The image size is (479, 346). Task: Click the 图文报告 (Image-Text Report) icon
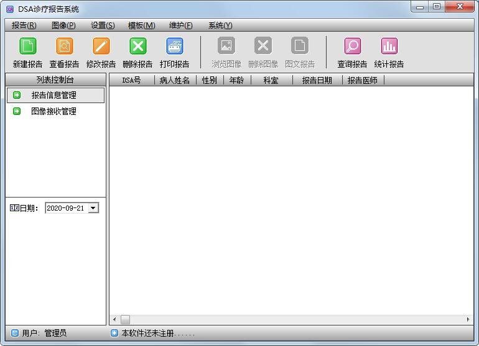[300, 47]
